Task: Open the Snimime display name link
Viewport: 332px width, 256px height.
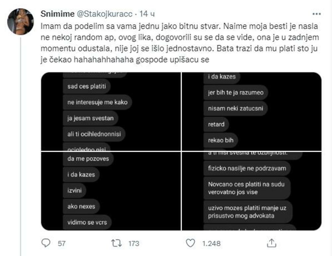Action: click(58, 14)
